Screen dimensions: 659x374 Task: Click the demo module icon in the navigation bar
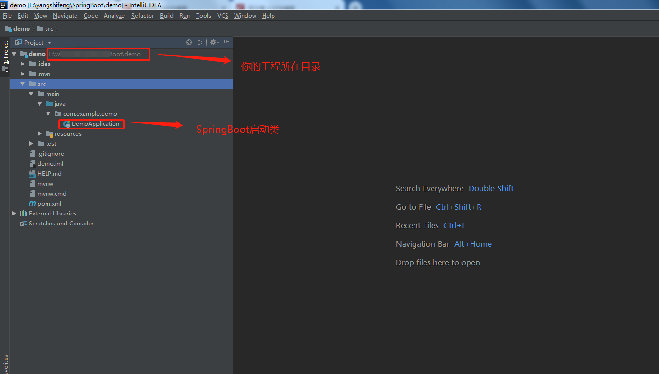click(8, 29)
